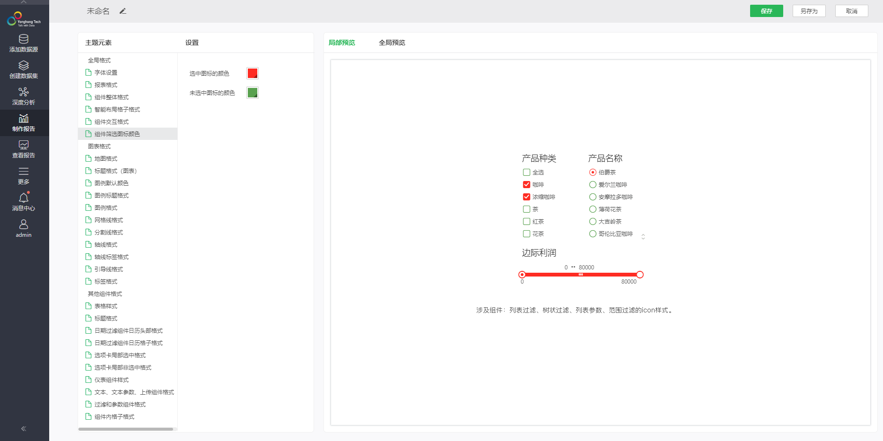Select the 爱尔兰咖啡 radio button
This screenshot has width=883, height=441.
coord(593,185)
